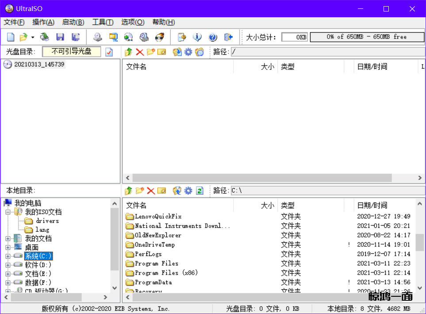426x314 pixels.
Task: Click the Burn CD image flame icon
Action: [x=159, y=37]
